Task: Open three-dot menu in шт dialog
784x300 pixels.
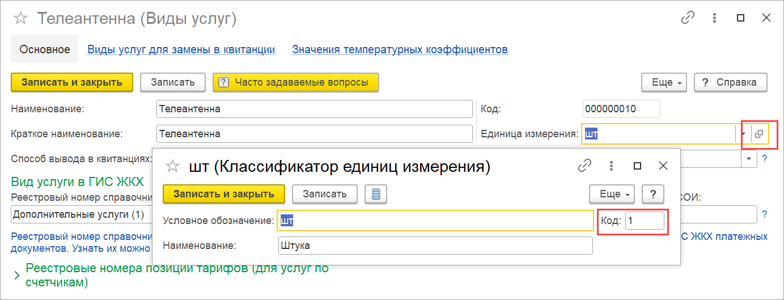Action: pyautogui.click(x=611, y=166)
